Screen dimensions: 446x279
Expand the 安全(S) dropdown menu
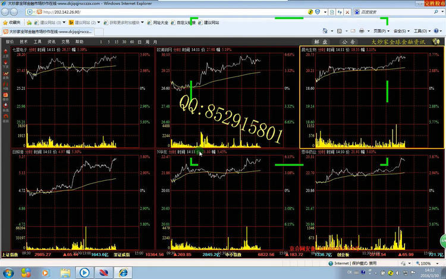(401, 31)
